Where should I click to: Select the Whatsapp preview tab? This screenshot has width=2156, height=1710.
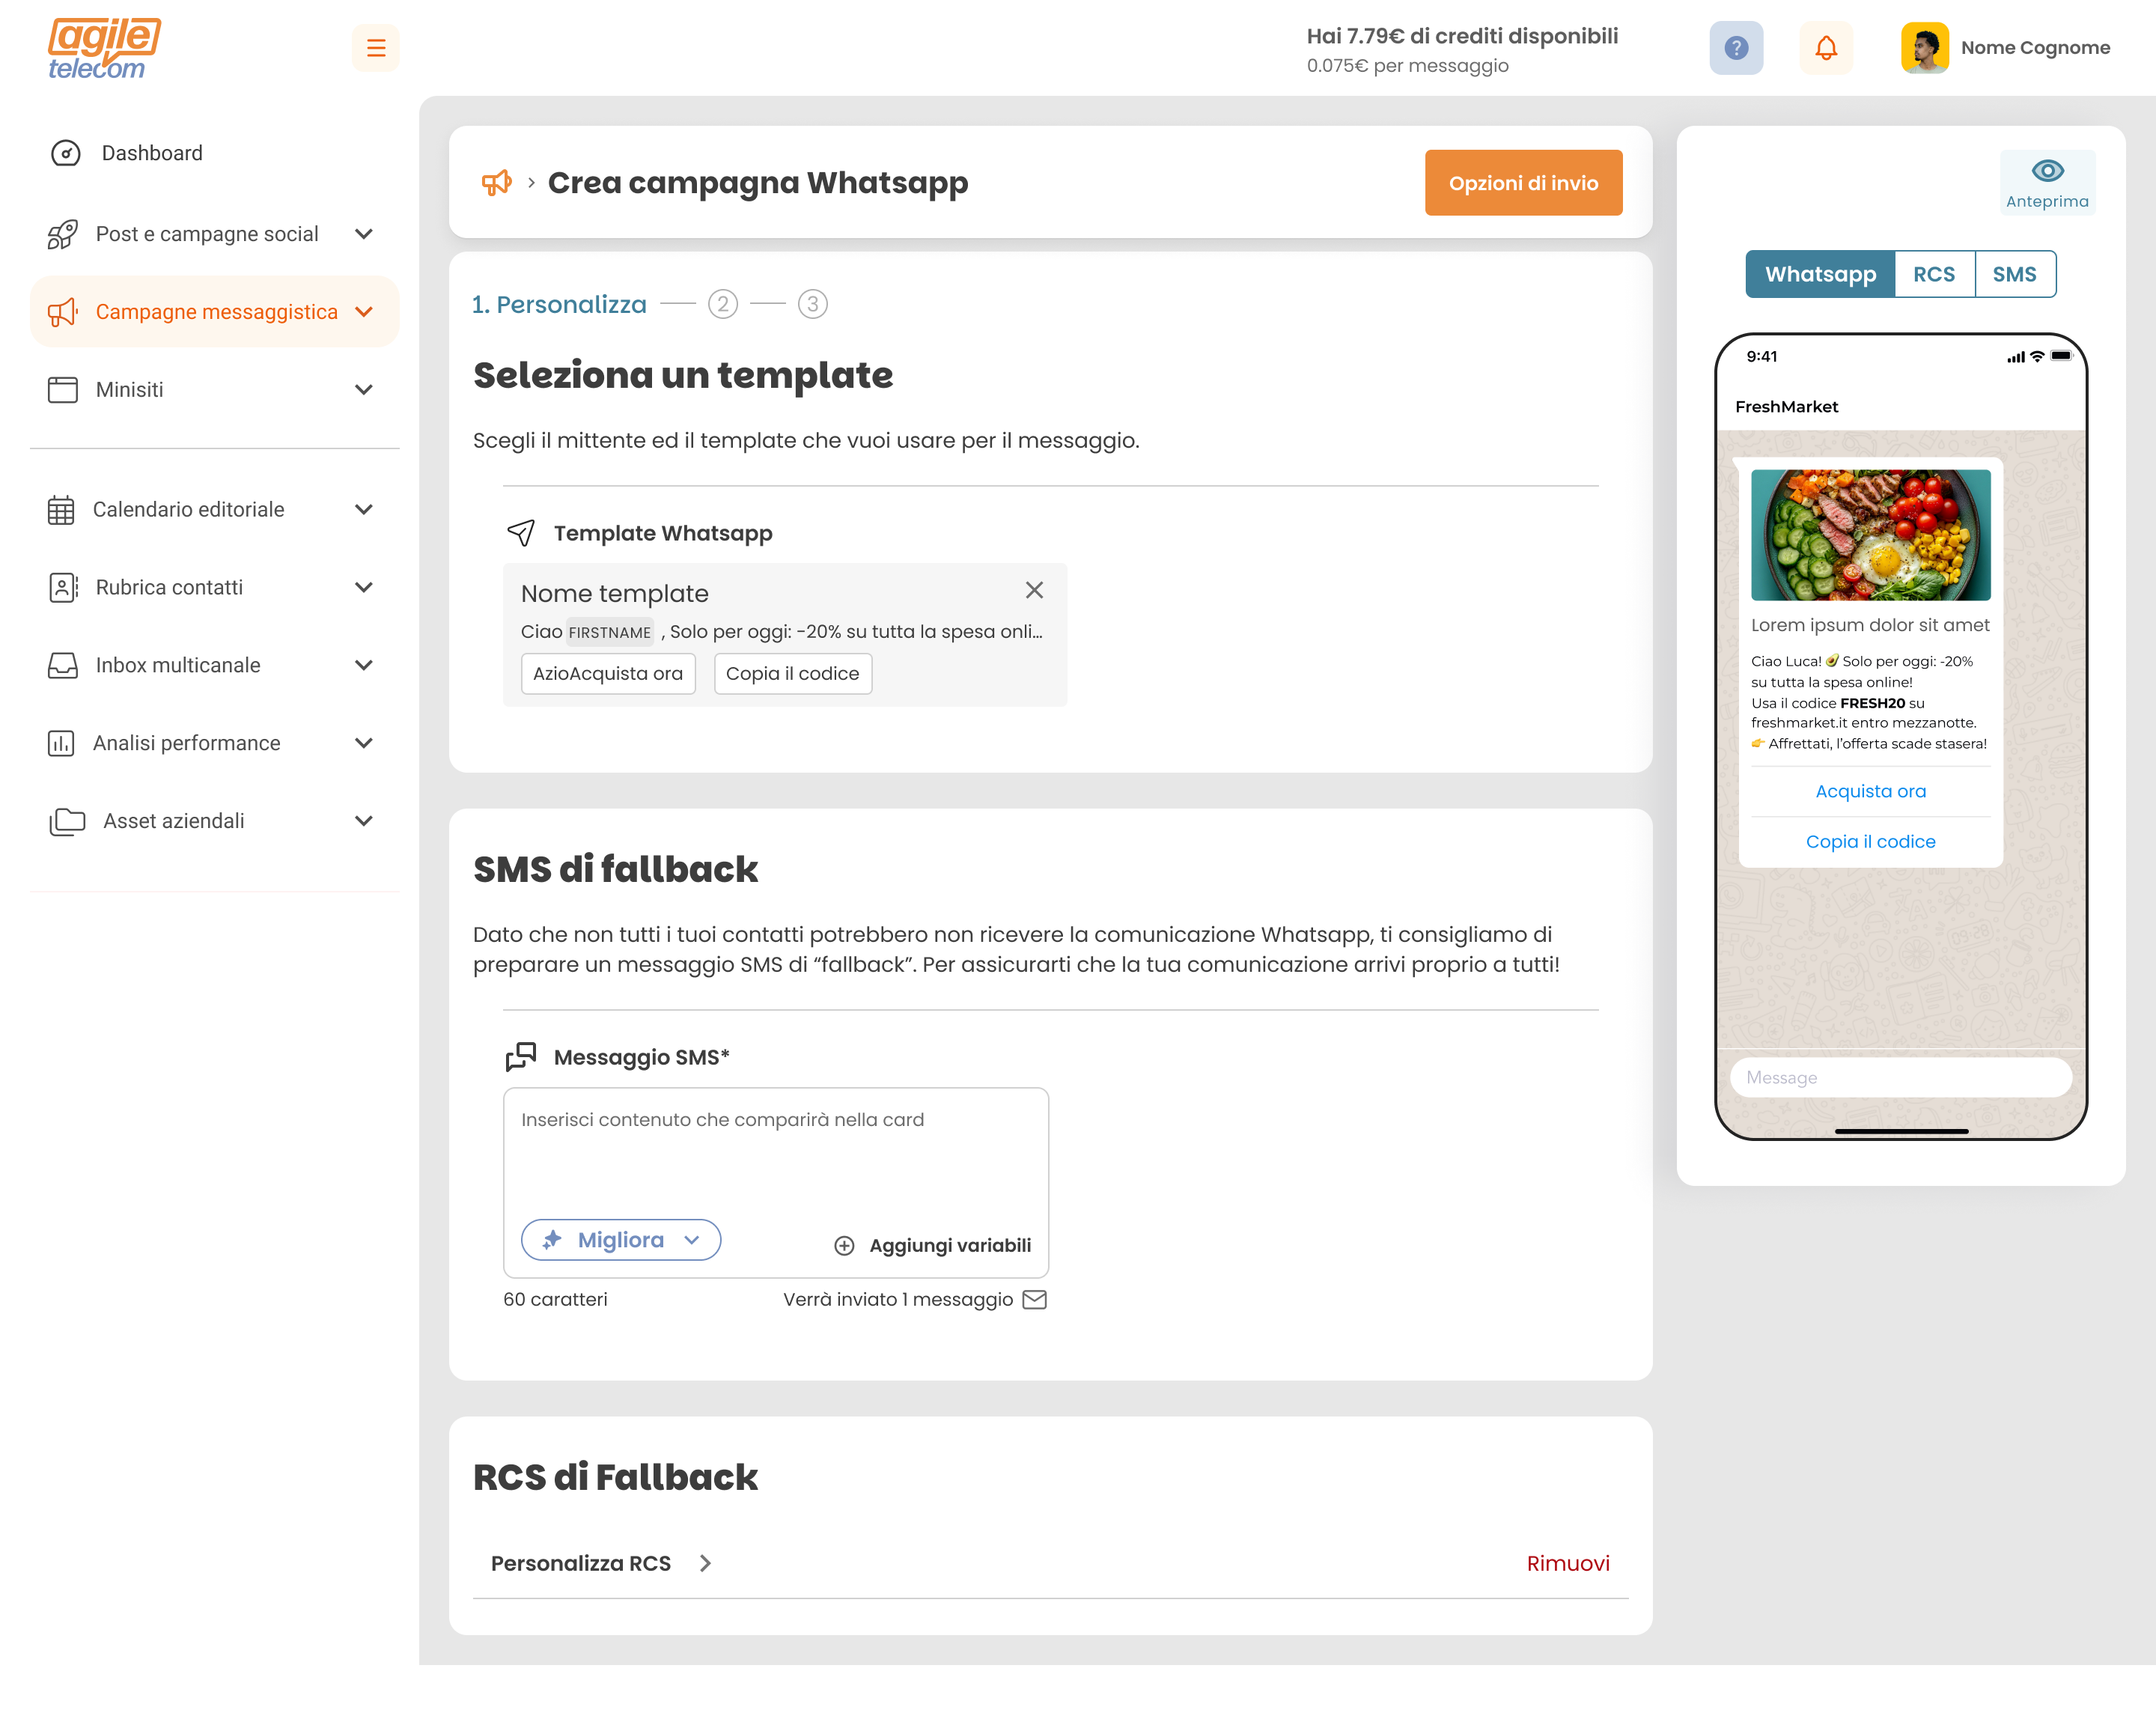(1820, 274)
